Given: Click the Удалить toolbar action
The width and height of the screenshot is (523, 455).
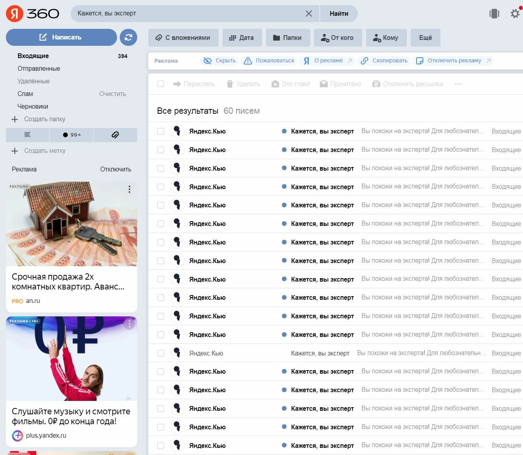Looking at the screenshot, I should pos(243,84).
